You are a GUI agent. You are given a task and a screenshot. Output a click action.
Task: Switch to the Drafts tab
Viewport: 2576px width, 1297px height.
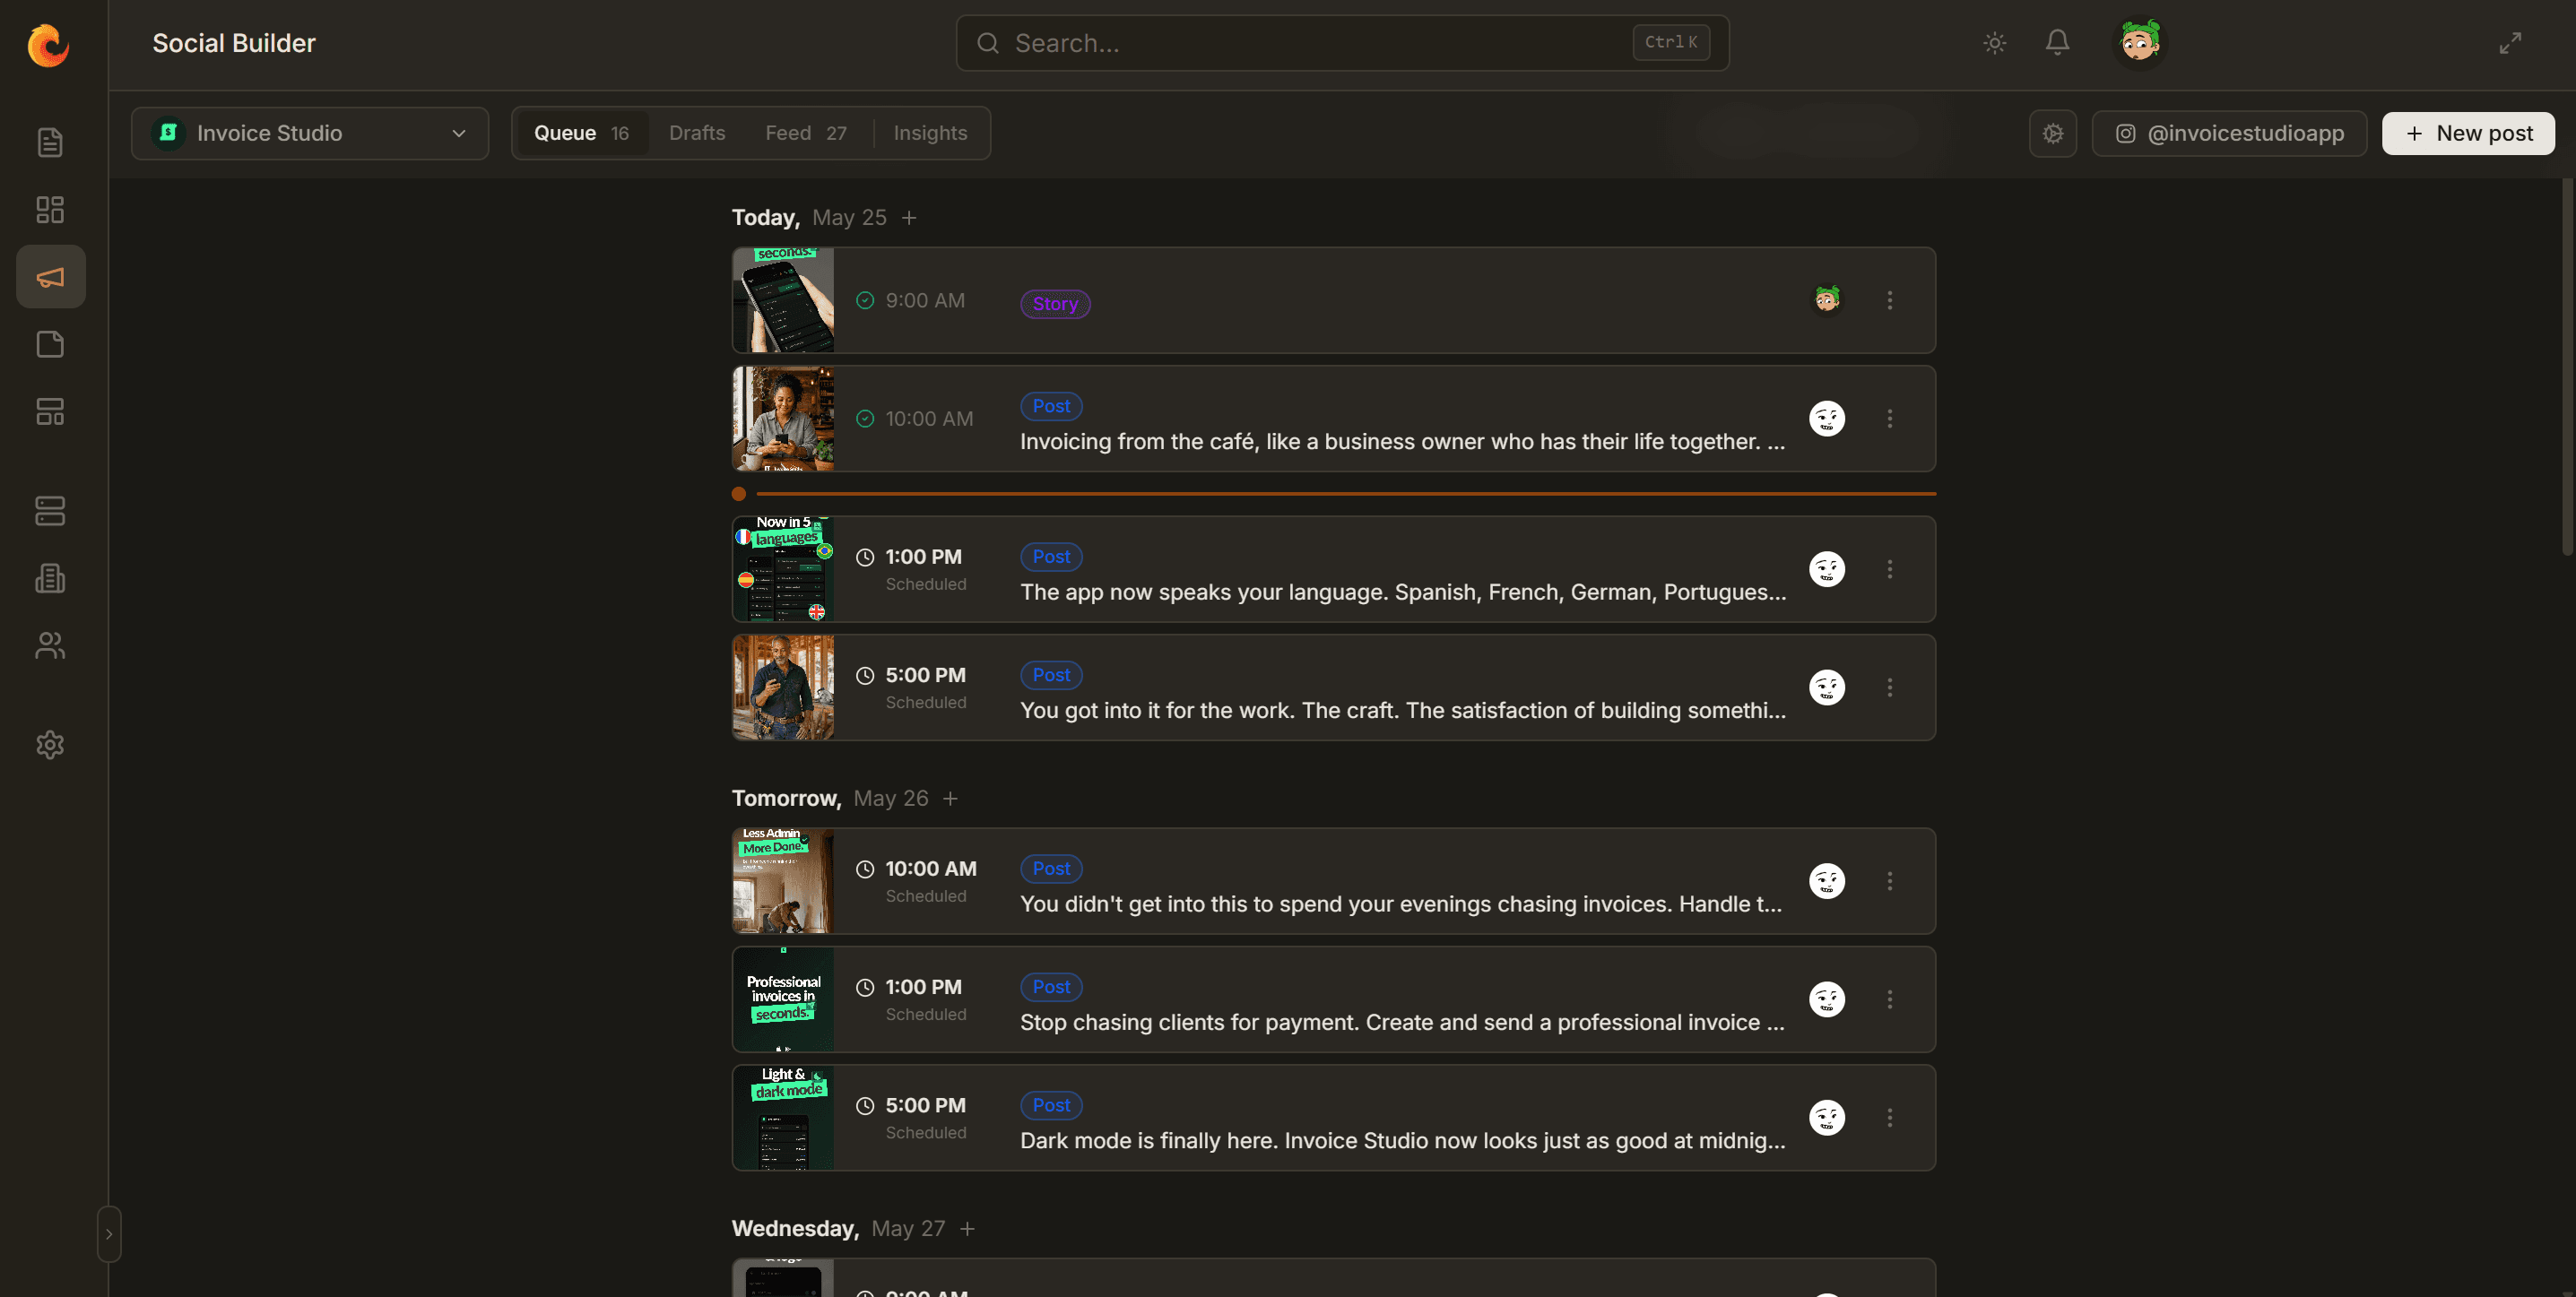pos(697,133)
